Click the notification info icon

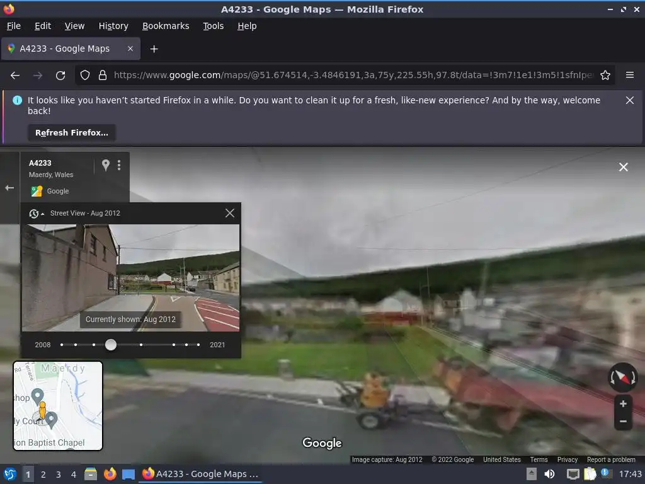pyautogui.click(x=17, y=100)
